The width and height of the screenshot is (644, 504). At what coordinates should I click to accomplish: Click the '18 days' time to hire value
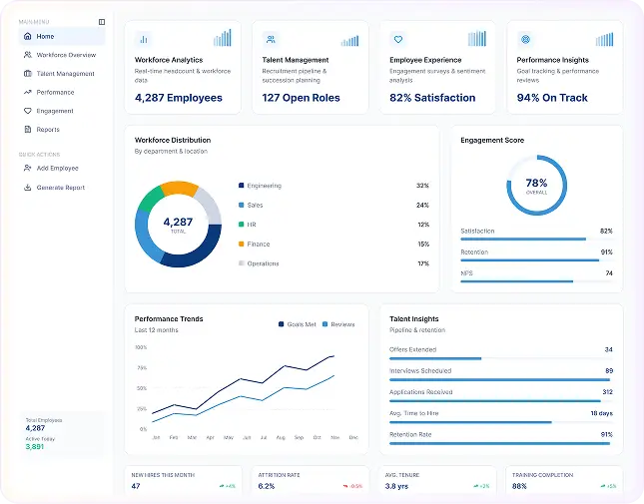coord(602,413)
